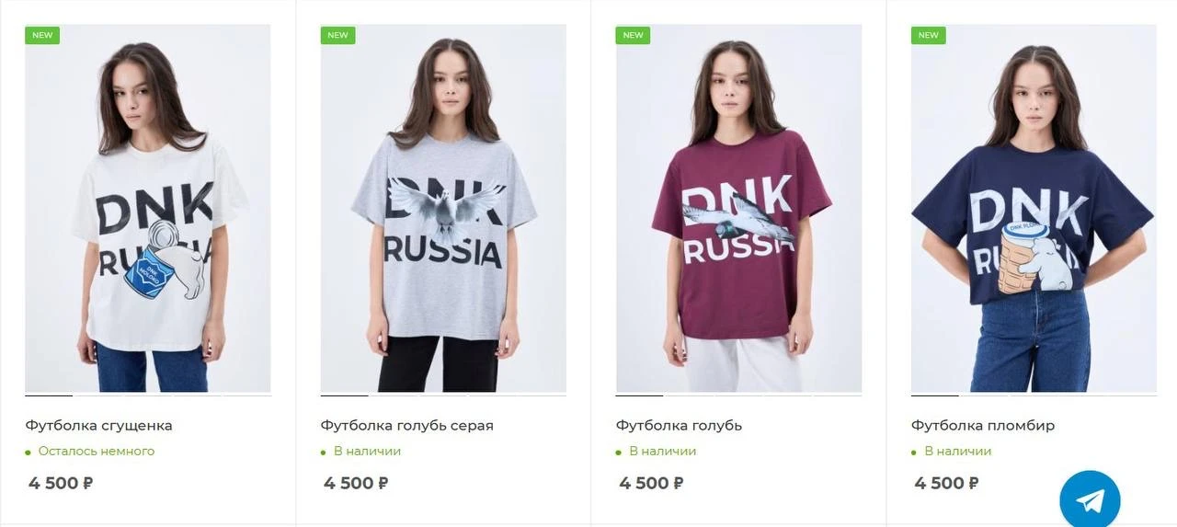Open the Telegram chat button
Image resolution: width=1177 pixels, height=527 pixels.
[x=1090, y=500]
